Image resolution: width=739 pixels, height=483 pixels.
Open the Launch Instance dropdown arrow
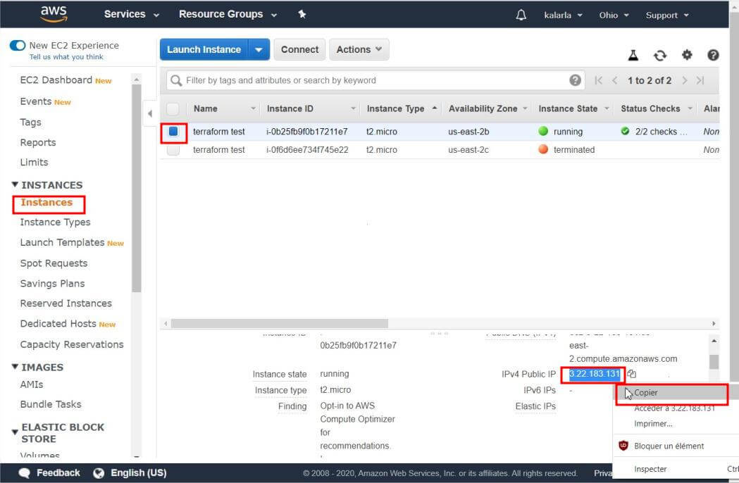click(x=259, y=50)
